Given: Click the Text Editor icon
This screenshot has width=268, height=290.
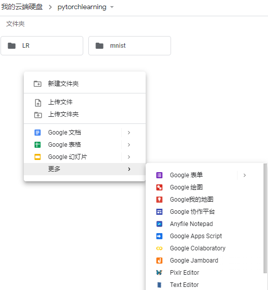Looking at the screenshot, I should [x=159, y=285].
